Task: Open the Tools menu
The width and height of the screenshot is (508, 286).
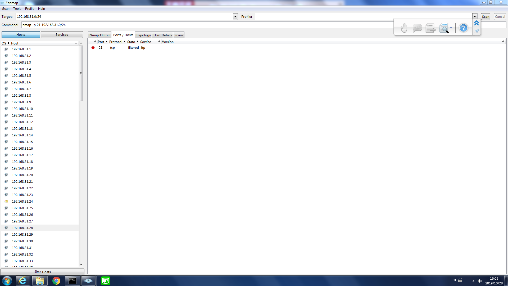Action: click(17, 9)
